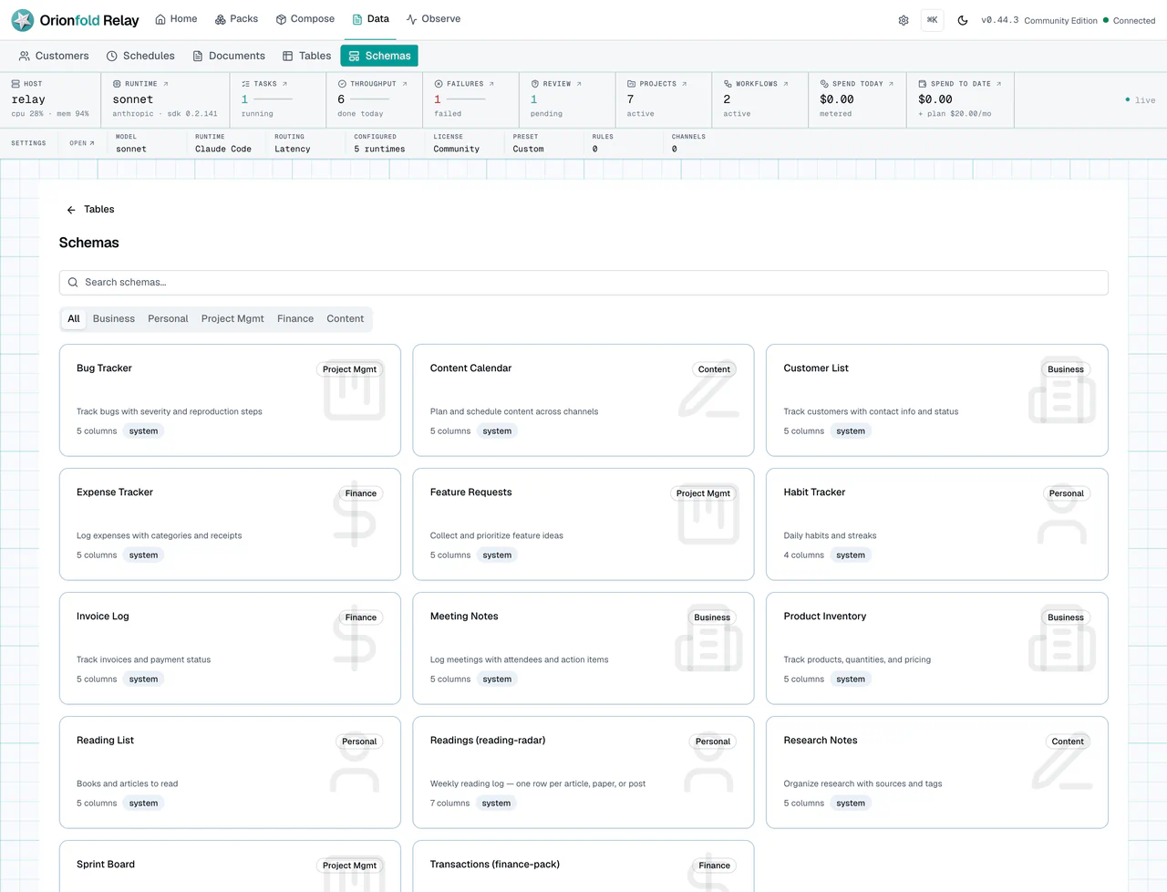The image size is (1167, 892).
Task: Open the Workflows stat panel
Action: pos(759,99)
